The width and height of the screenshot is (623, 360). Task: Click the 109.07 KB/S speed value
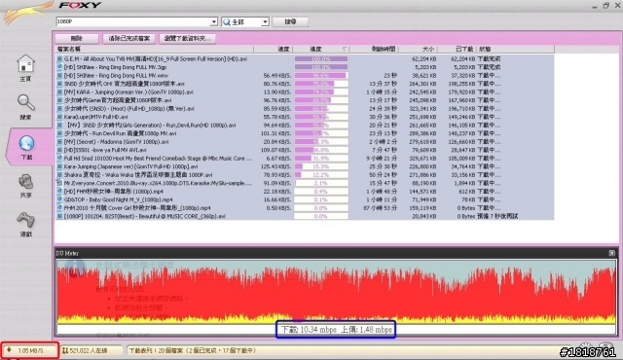(276, 150)
